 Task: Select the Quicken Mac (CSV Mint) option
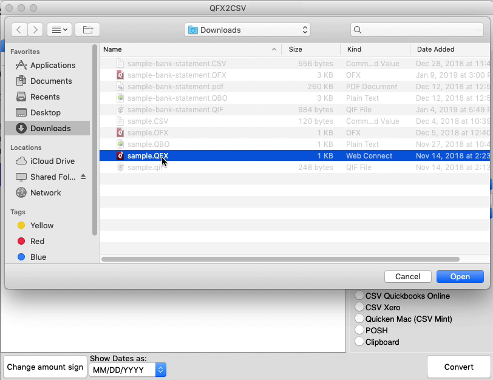click(359, 319)
